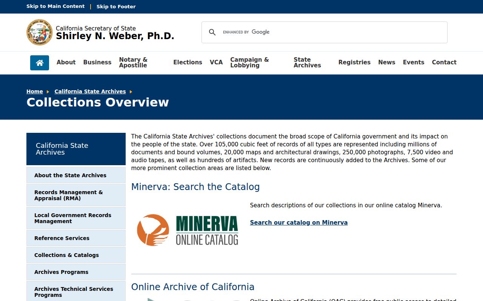The width and height of the screenshot is (483, 301).
Task: Open Archives Programs sidebar item
Action: [76, 272]
